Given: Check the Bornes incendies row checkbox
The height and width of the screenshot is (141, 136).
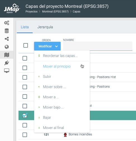Looking at the screenshot, I should [x=25, y=135].
